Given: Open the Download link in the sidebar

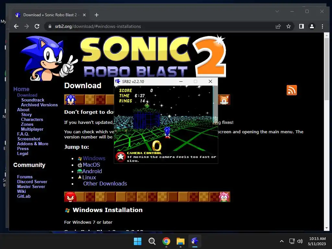Looking at the screenshot, I should (27, 95).
